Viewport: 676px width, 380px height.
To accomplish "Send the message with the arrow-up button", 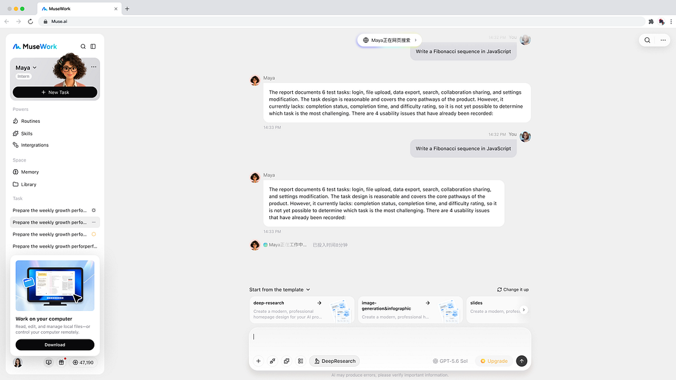I will (521, 361).
